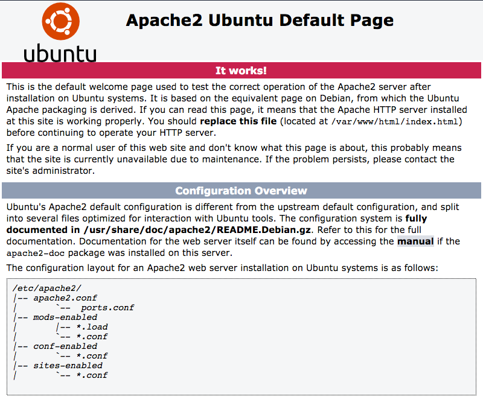
Task: Click the Ubuntu circular logo icon
Action: click(x=61, y=21)
